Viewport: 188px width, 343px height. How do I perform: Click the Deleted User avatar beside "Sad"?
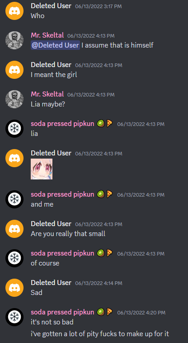point(14,288)
